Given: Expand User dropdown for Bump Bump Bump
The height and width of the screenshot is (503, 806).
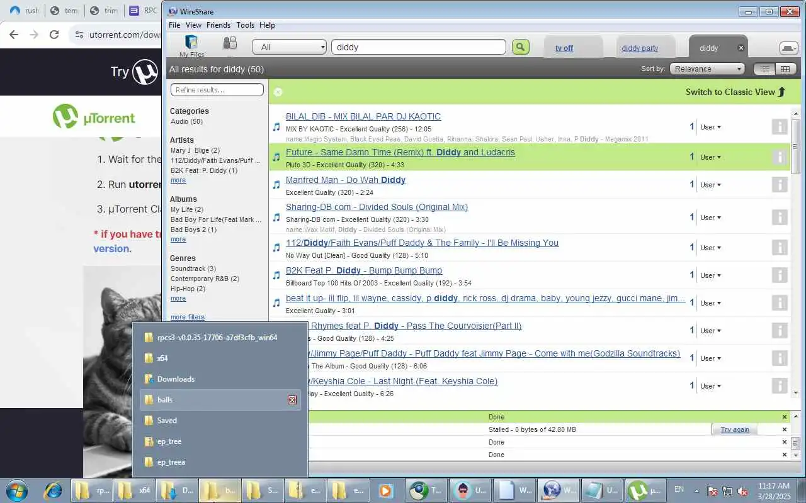Looking at the screenshot, I should [x=710, y=275].
